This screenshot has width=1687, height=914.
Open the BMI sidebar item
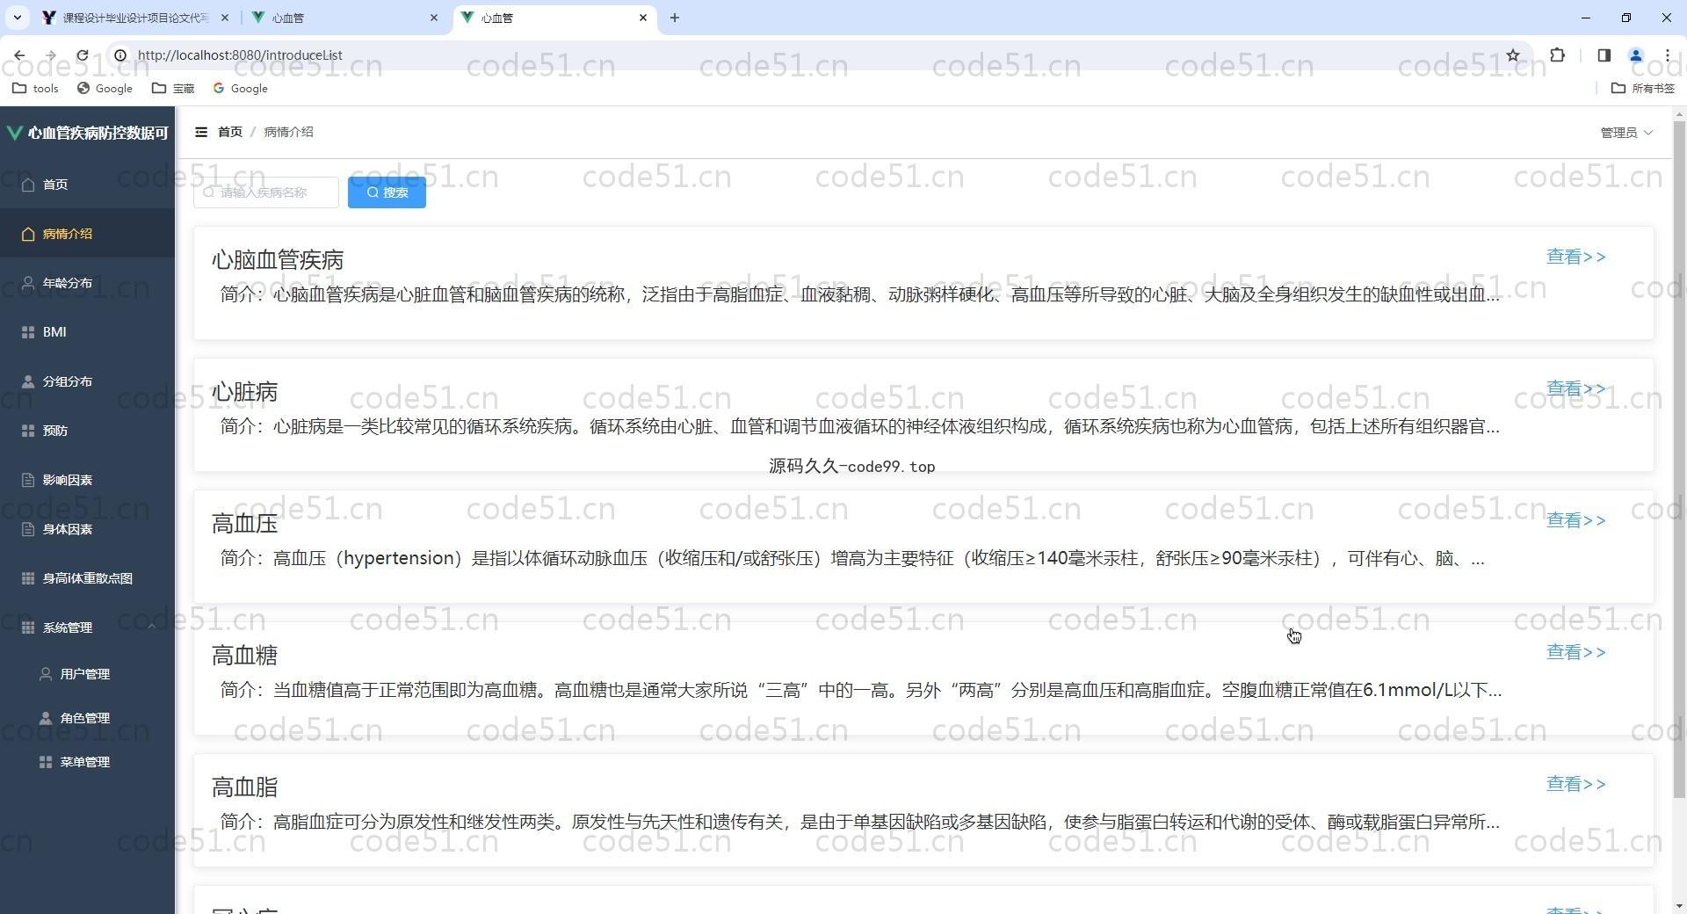tap(88, 332)
